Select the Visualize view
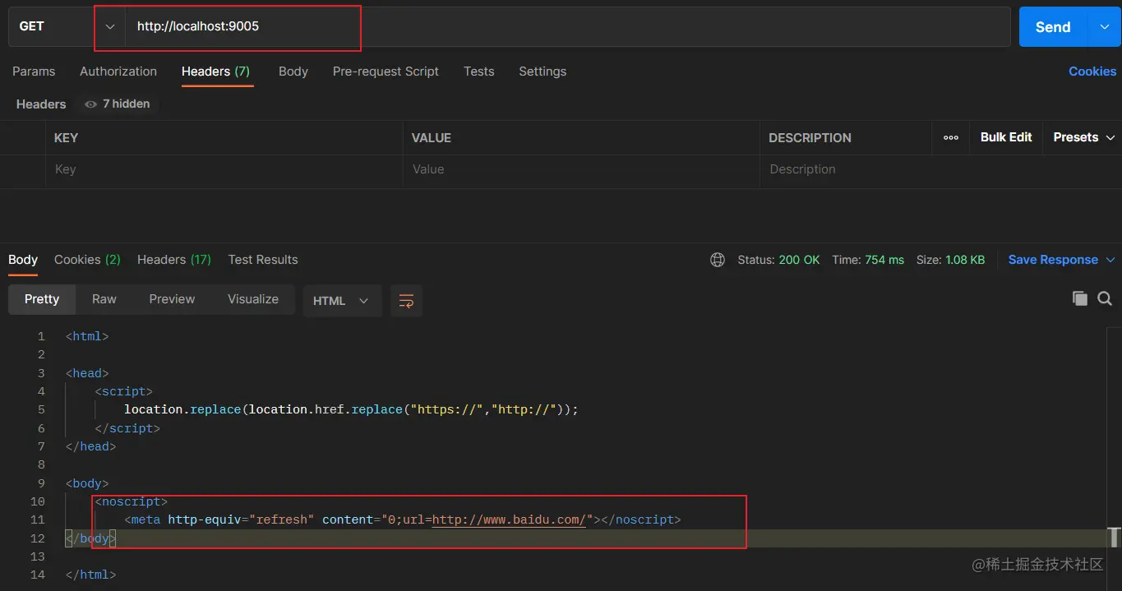This screenshot has height=591, width=1122. (253, 299)
